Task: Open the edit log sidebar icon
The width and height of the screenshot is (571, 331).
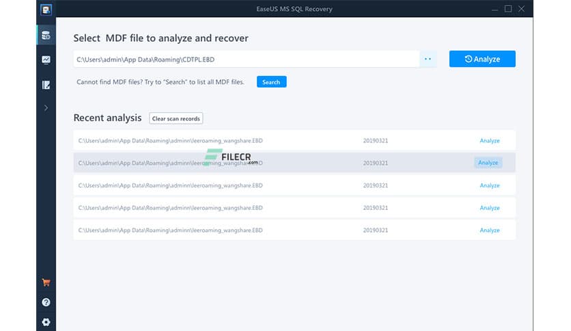Action: click(46, 85)
